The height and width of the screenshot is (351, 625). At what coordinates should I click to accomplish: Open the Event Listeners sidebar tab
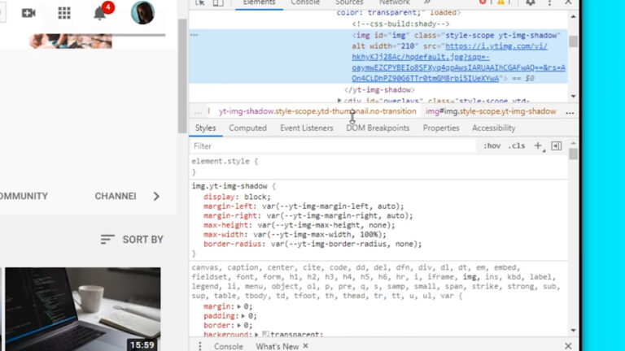tap(307, 128)
